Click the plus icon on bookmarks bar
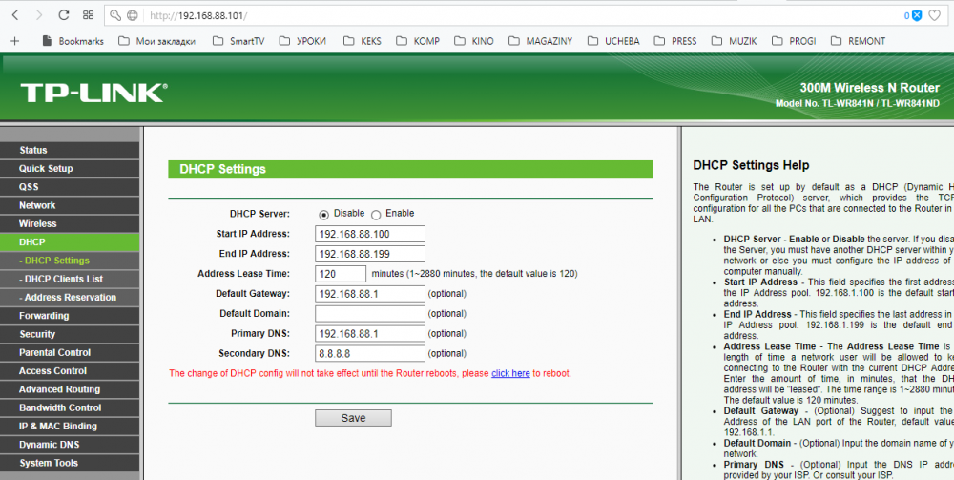 coord(15,41)
